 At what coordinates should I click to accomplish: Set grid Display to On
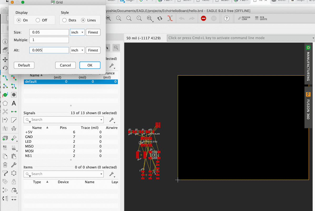pyautogui.click(x=19, y=20)
